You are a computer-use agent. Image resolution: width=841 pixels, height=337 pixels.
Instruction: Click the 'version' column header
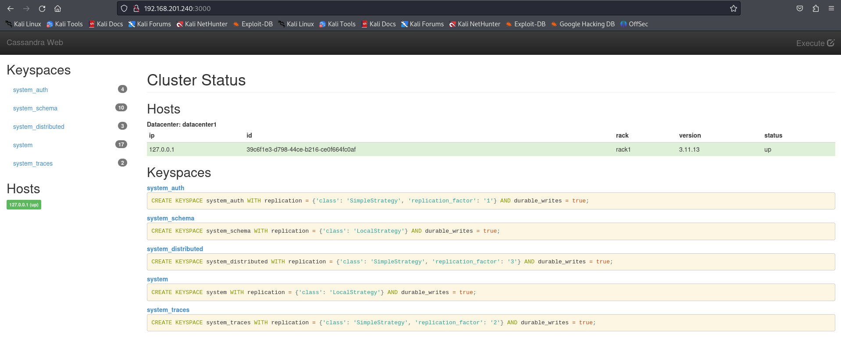pos(690,135)
